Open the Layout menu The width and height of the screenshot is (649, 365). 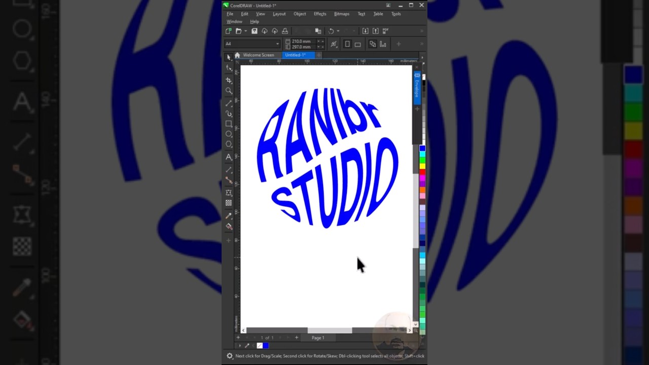click(x=279, y=14)
